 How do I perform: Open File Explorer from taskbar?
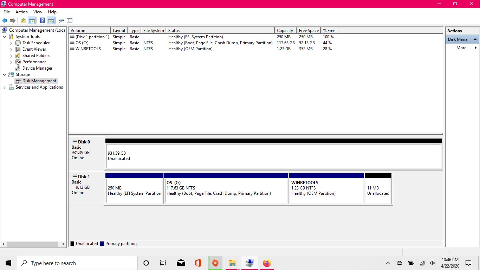coord(232,263)
